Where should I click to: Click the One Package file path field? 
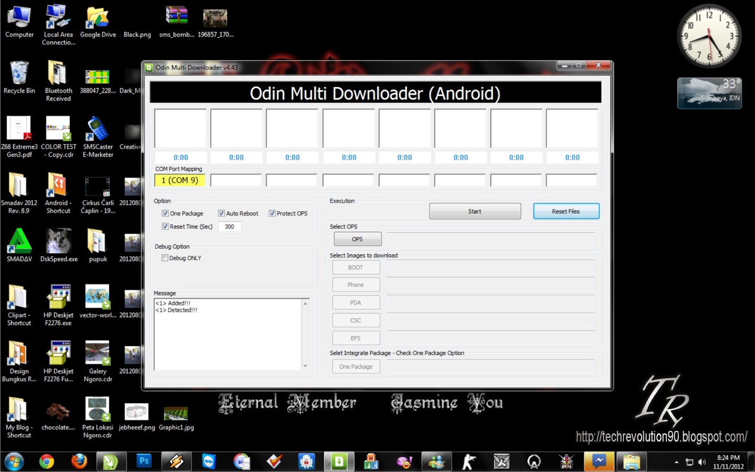click(491, 367)
